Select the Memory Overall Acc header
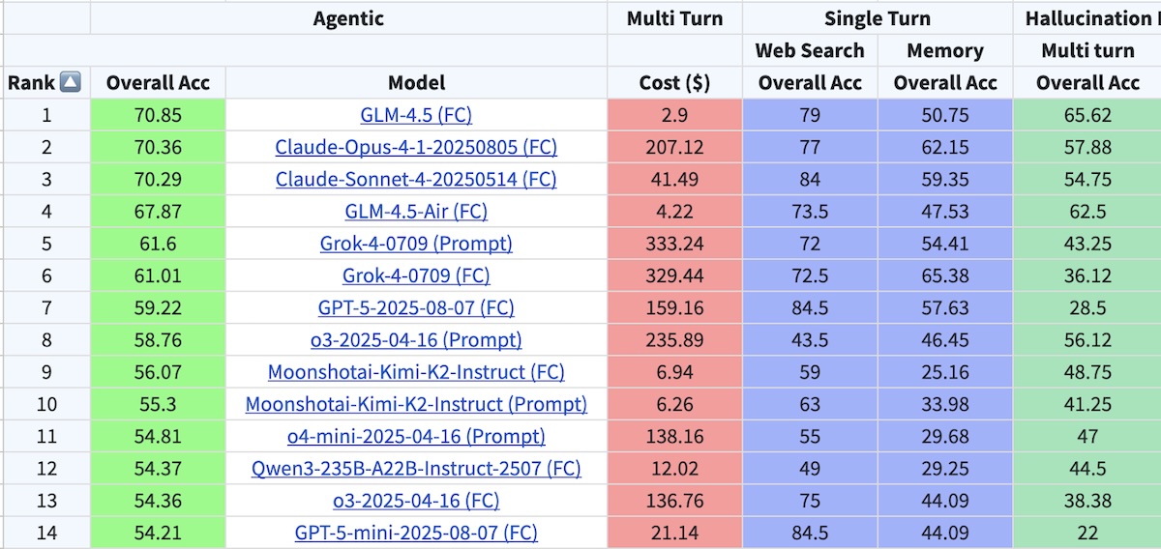The image size is (1161, 549). (x=945, y=83)
